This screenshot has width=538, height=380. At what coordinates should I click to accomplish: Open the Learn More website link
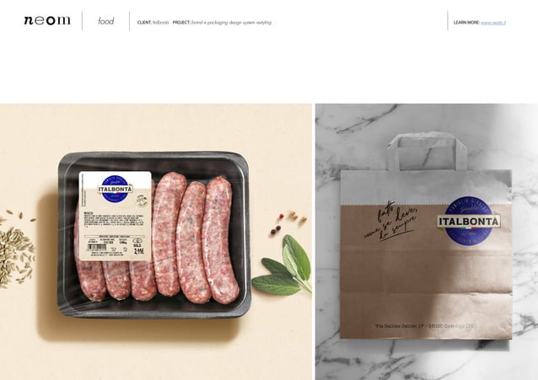[493, 23]
